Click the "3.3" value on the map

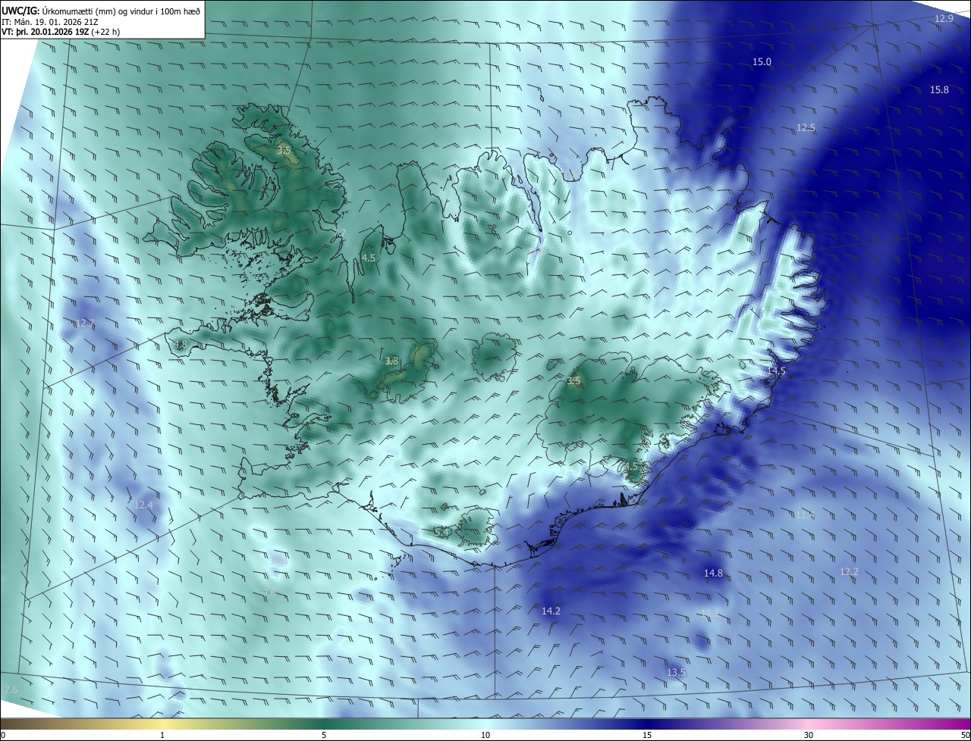(391, 361)
